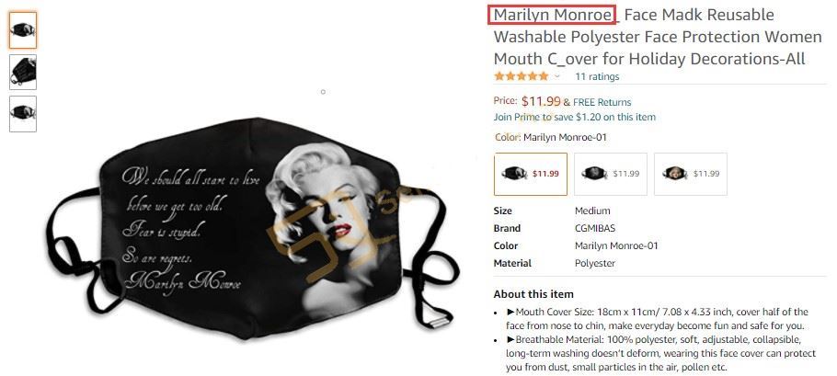Screen dimensions: 837x376
Task: Open Join Prime to save $1.20 link
Action: click(x=574, y=117)
